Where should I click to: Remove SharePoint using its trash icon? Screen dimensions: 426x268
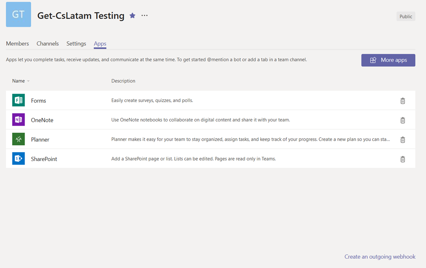pos(402,159)
